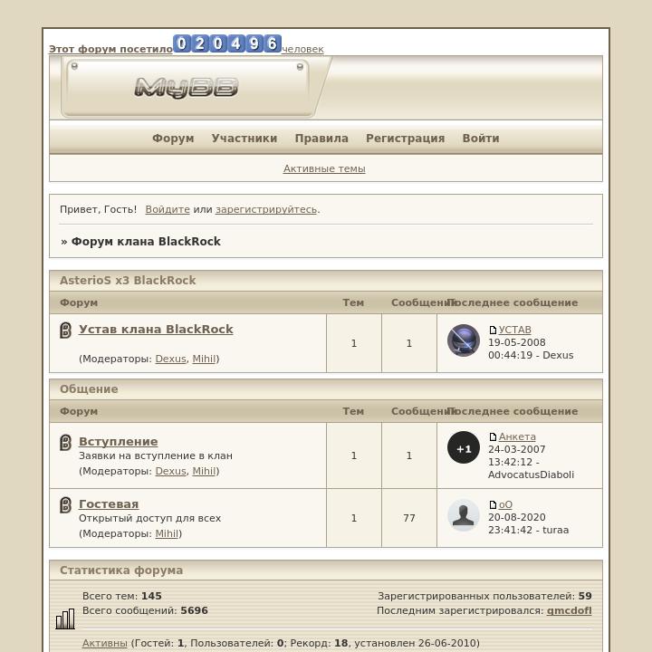Click the Dexus avatar in УСТАВ row

click(464, 340)
